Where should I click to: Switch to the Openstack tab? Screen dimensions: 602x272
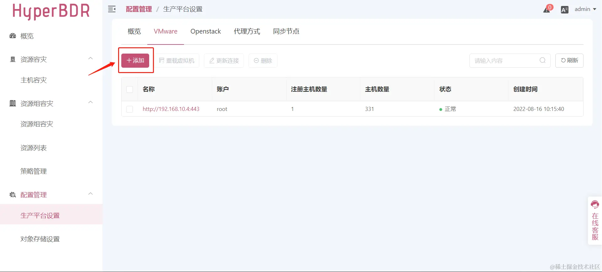pos(206,31)
